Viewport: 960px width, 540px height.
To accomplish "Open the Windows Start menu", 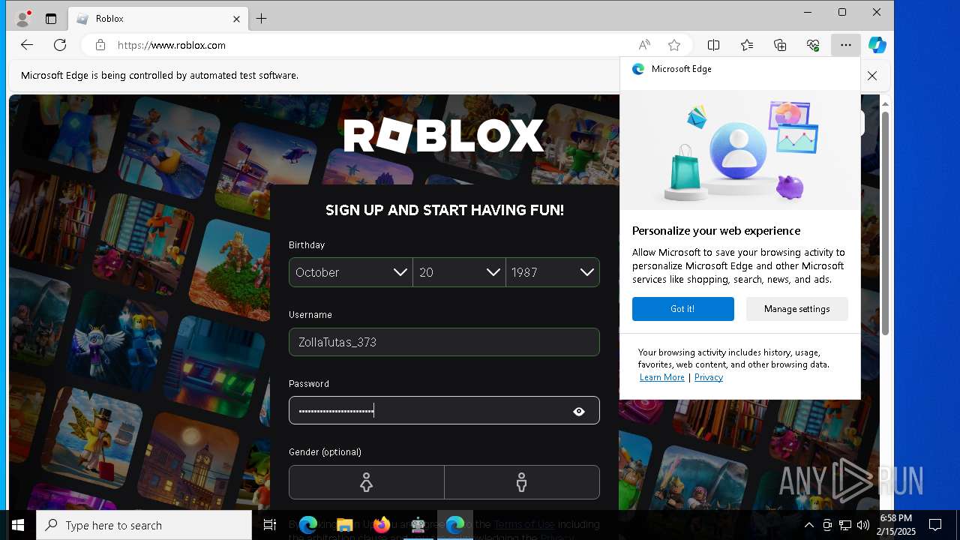I will pos(18,525).
